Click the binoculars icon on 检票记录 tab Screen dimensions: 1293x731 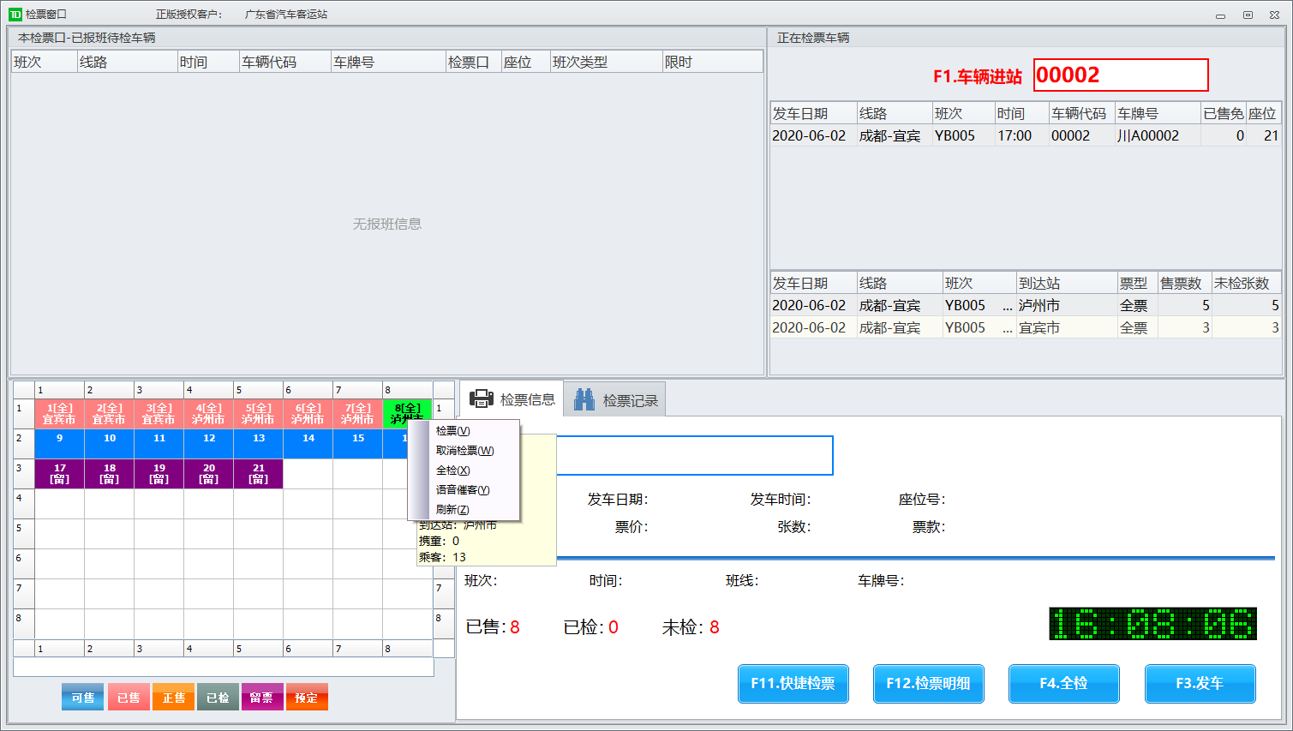[584, 399]
